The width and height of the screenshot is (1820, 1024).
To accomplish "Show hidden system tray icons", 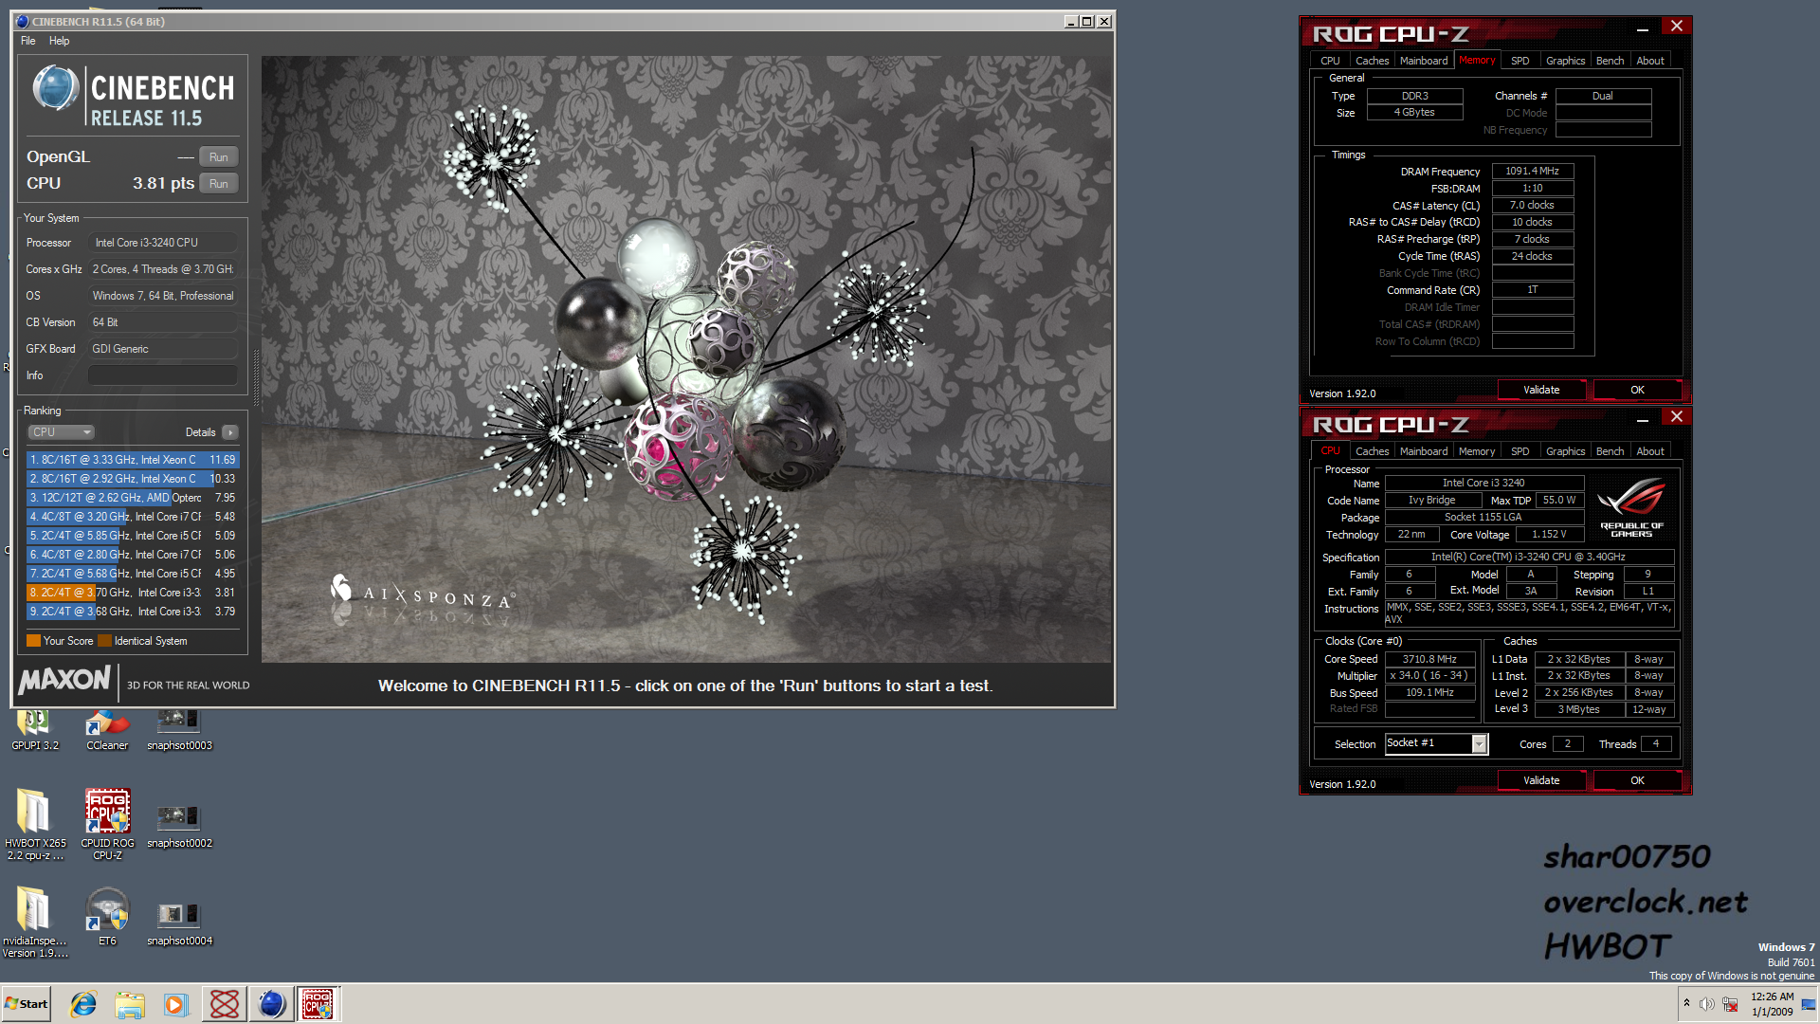I will (1686, 1003).
